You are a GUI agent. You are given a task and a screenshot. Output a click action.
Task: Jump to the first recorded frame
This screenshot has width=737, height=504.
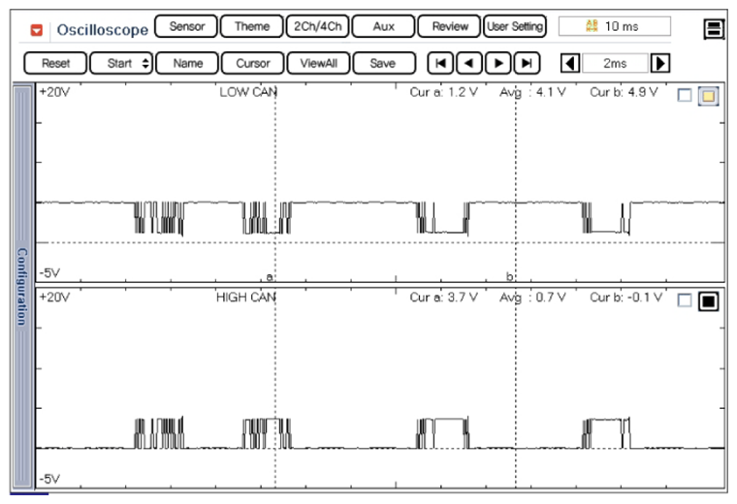point(440,63)
